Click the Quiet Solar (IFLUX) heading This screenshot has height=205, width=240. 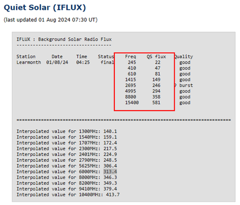pyautogui.click(x=44, y=8)
